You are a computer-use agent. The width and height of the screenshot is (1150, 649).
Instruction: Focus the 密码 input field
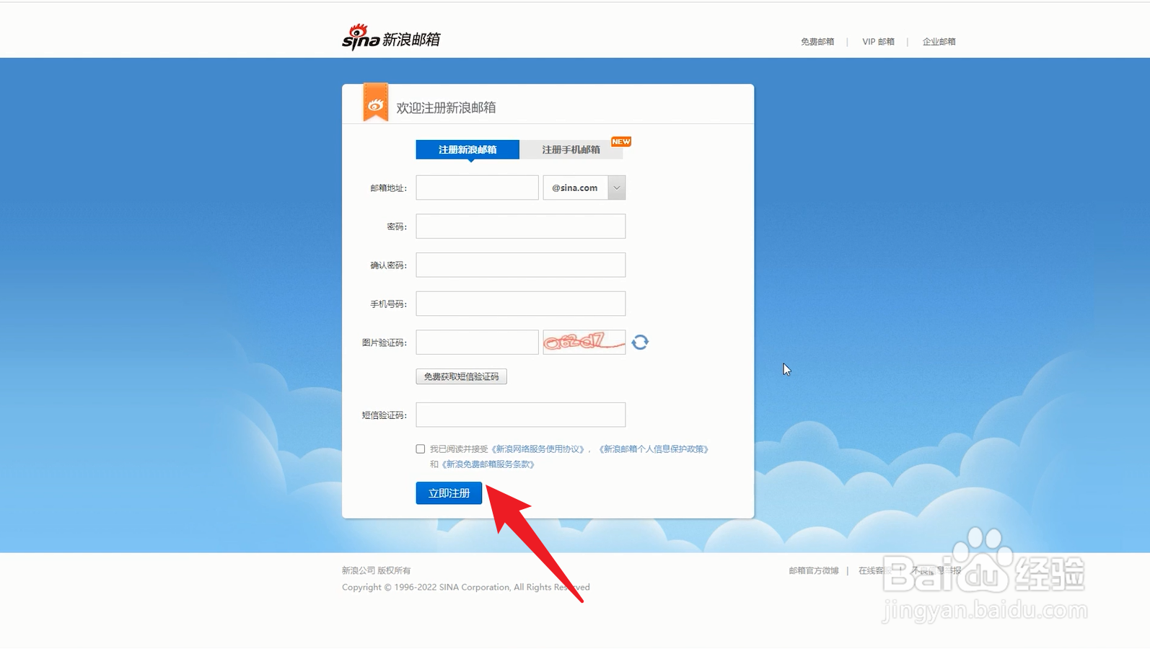tap(520, 226)
